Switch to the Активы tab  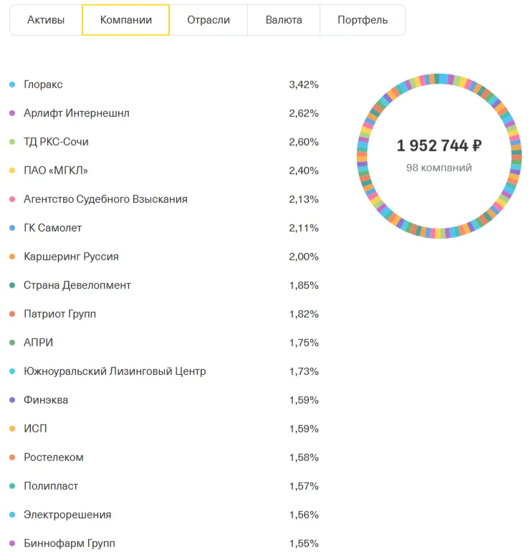[x=46, y=20]
